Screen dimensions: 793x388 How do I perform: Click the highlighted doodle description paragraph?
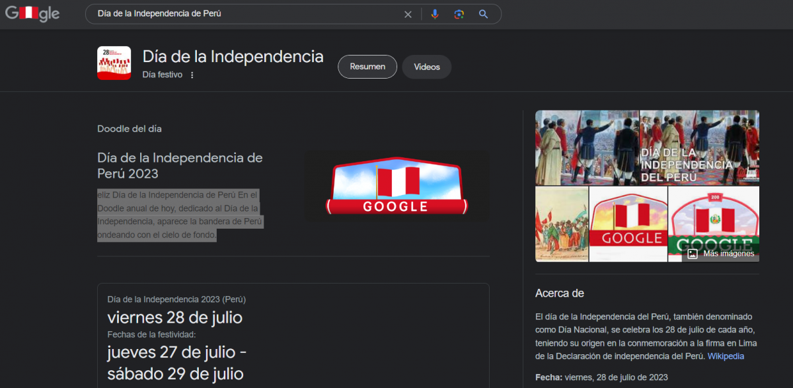(x=180, y=215)
